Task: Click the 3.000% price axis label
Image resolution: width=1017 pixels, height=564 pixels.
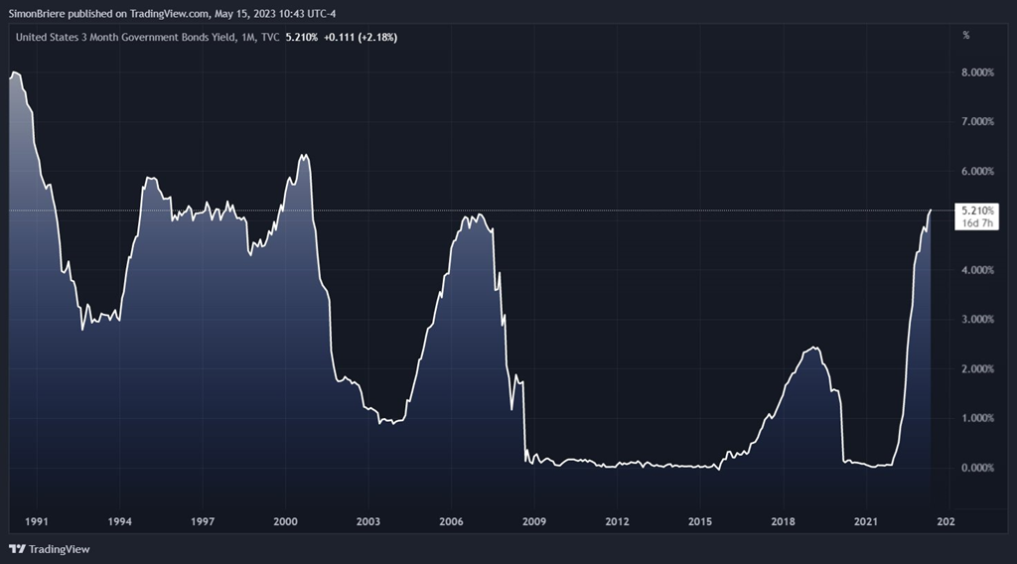Action: (x=977, y=320)
